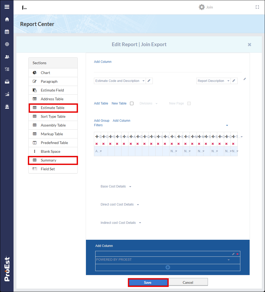This screenshot has width=265, height=292.
Task: Click the analytics chart icon in the sidebar
Action: (x=7, y=94)
